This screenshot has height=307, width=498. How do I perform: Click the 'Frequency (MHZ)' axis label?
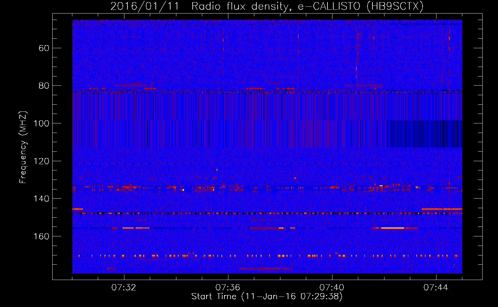click(x=23, y=147)
